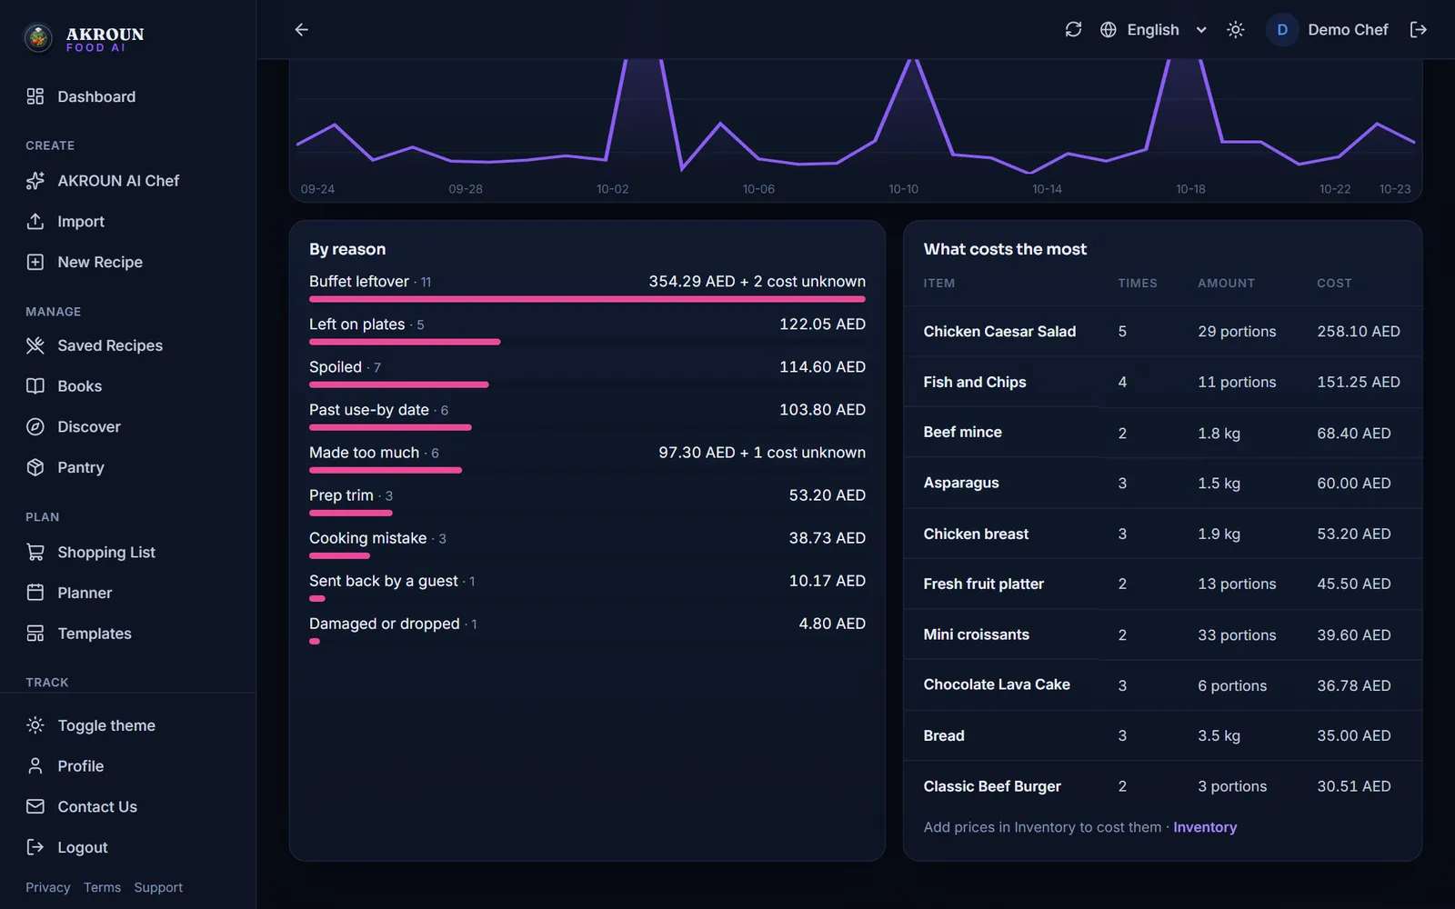This screenshot has height=909, width=1455.
Task: Open the Dashboard icon in sidebar
Action: [x=35, y=96]
